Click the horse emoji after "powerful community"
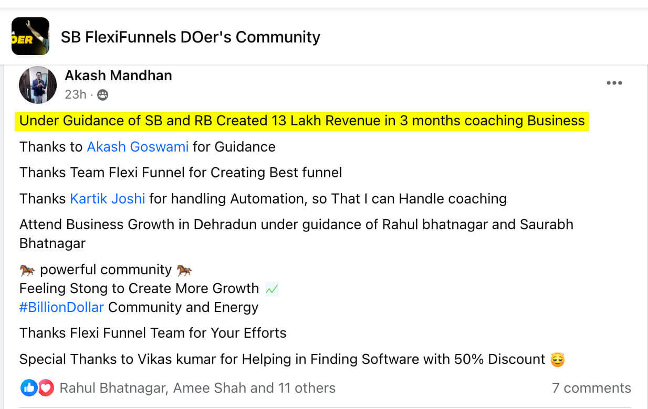 click(184, 270)
